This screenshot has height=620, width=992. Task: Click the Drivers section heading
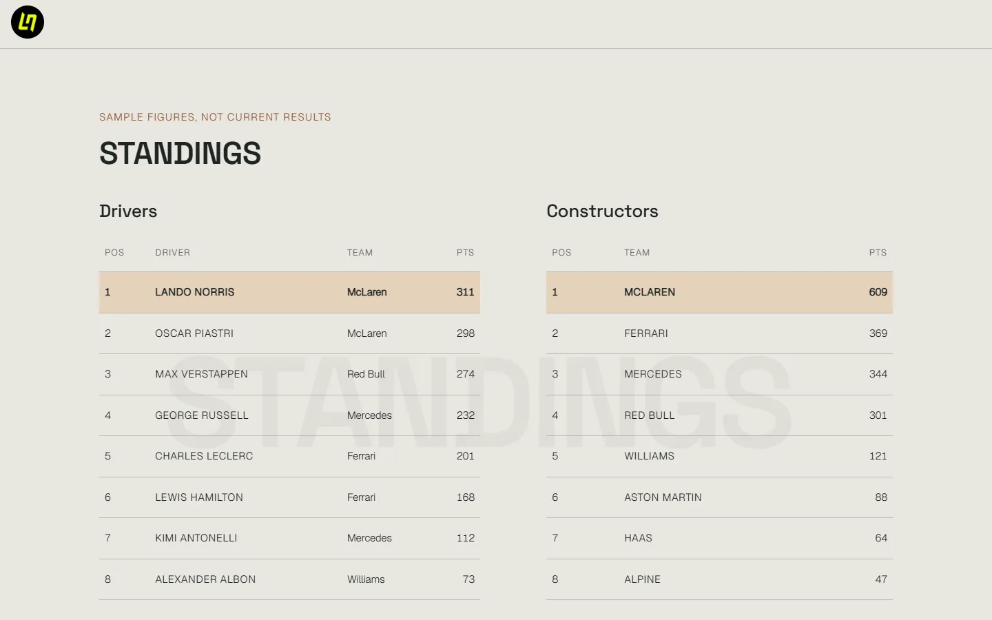click(128, 211)
